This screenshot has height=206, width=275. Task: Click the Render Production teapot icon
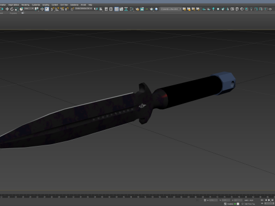(152, 9)
